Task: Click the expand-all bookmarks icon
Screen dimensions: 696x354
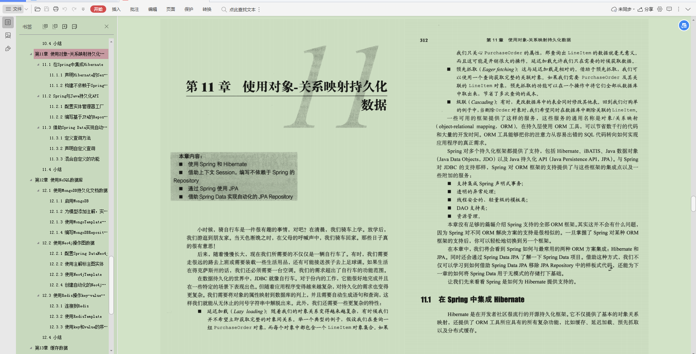Action: click(x=45, y=26)
